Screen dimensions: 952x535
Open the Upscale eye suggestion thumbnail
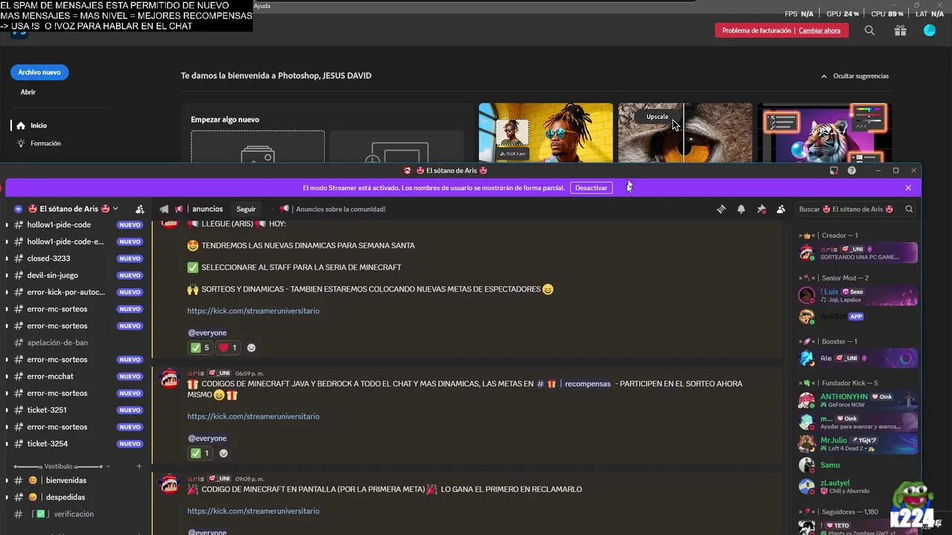(x=685, y=132)
